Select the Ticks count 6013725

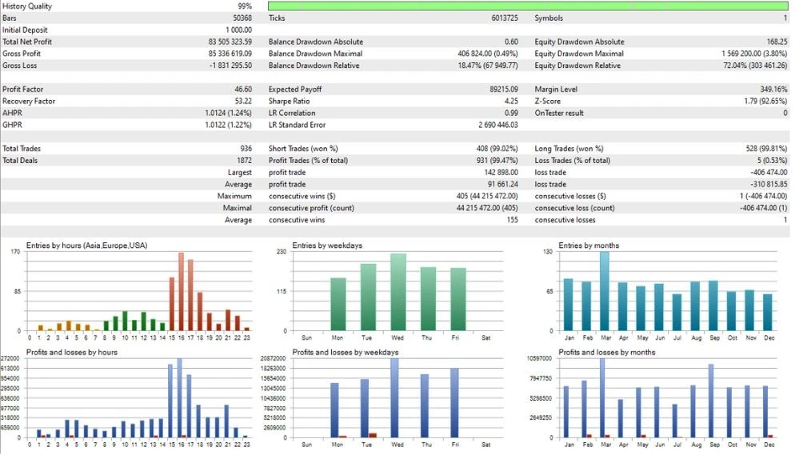pos(505,18)
